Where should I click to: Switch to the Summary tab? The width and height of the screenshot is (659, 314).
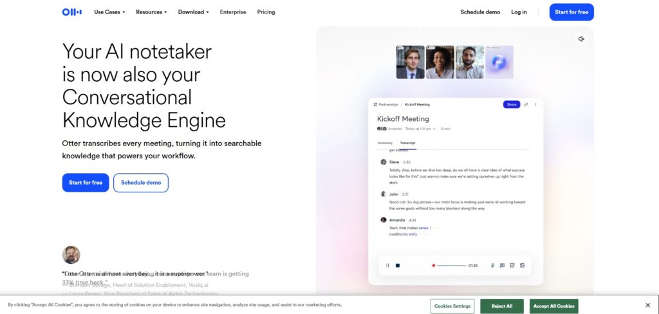click(385, 143)
